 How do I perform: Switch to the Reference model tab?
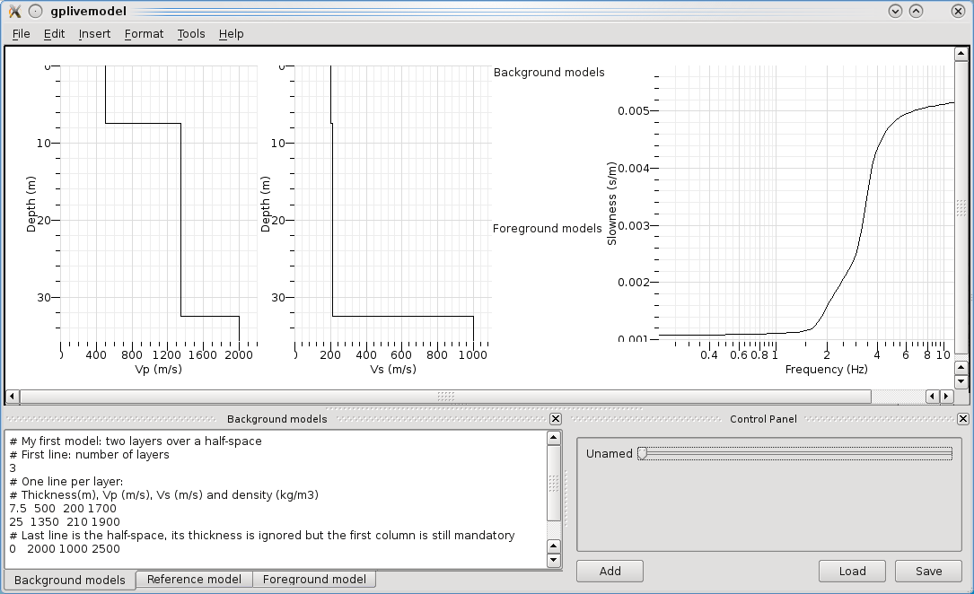tap(194, 580)
